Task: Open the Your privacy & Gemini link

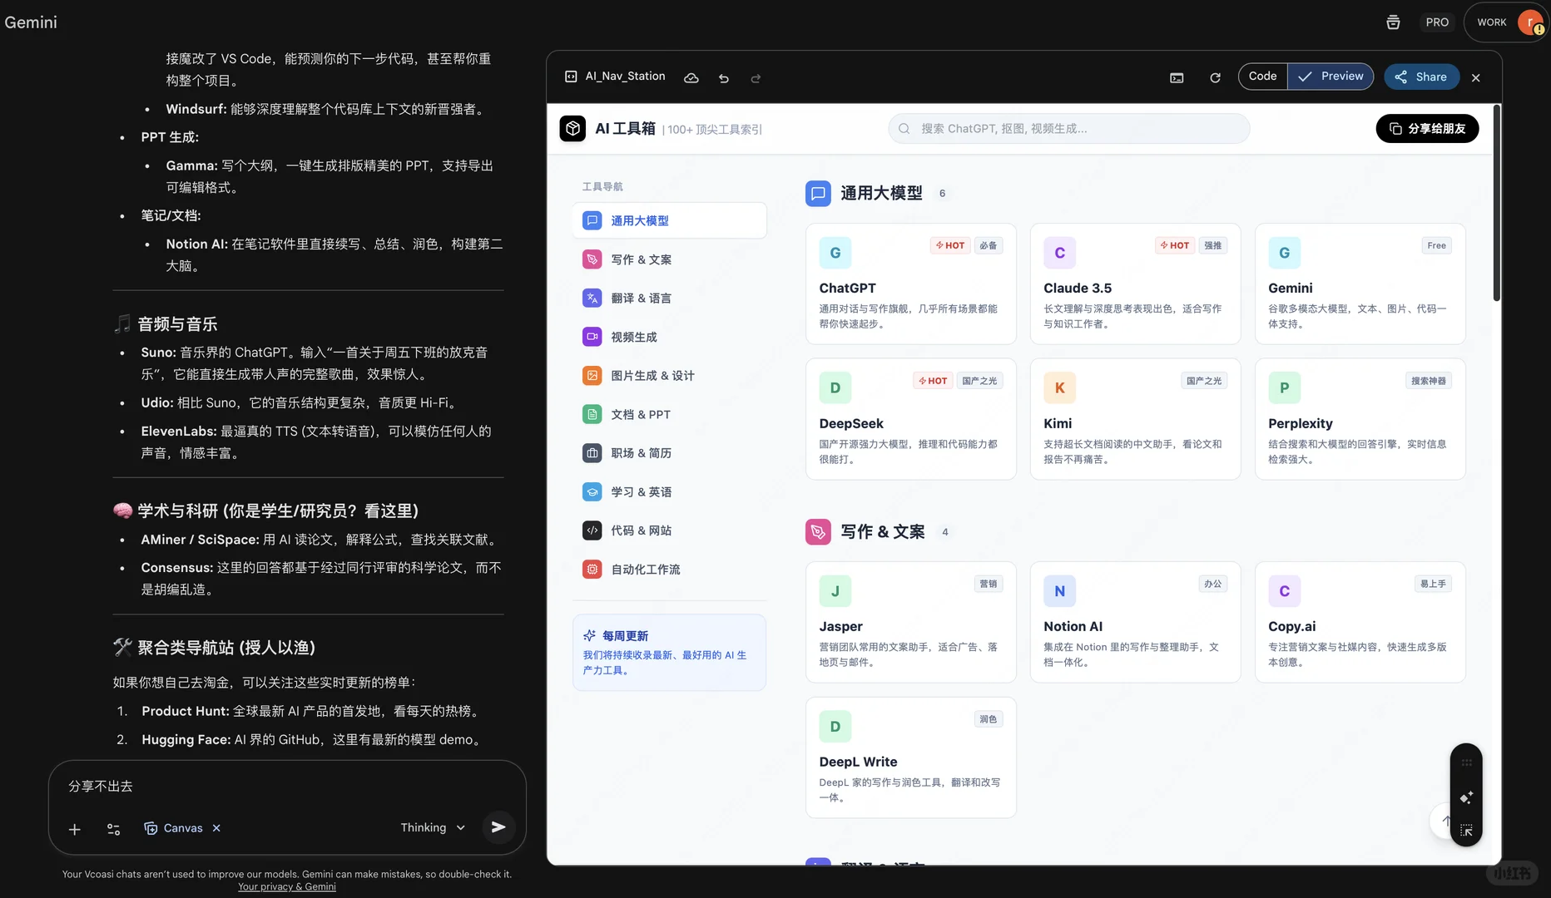Action: tap(286, 886)
